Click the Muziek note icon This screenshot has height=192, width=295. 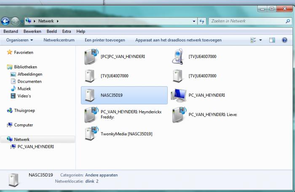pyautogui.click(x=13, y=89)
